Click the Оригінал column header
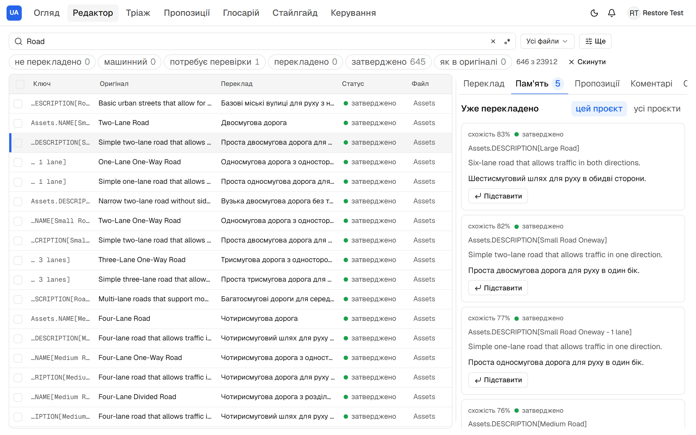 click(114, 84)
